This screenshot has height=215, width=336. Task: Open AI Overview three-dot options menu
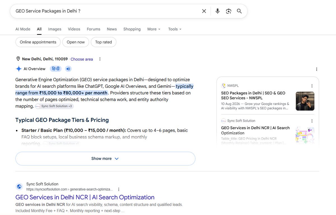click(x=316, y=69)
